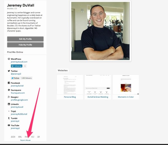The width and height of the screenshot is (168, 145).
Task: Click the Facebook icon in Find Me Online
Action: 9,83
